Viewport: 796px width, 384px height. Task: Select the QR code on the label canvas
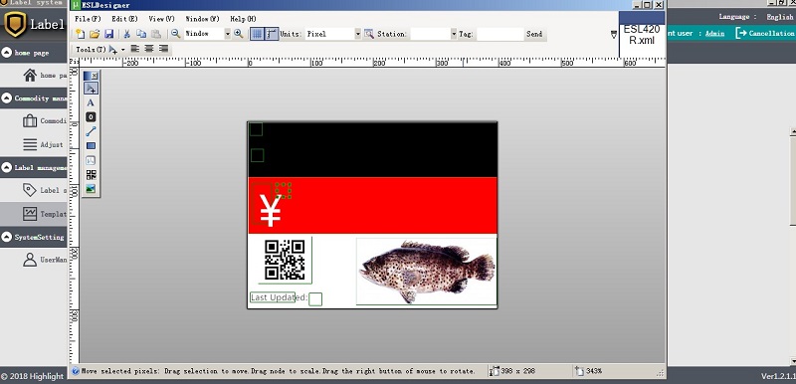285,260
